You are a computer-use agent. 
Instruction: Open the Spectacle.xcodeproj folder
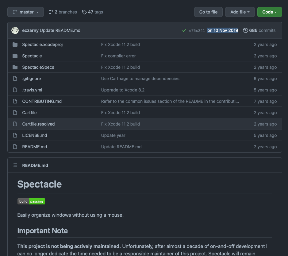pyautogui.click(x=42, y=45)
